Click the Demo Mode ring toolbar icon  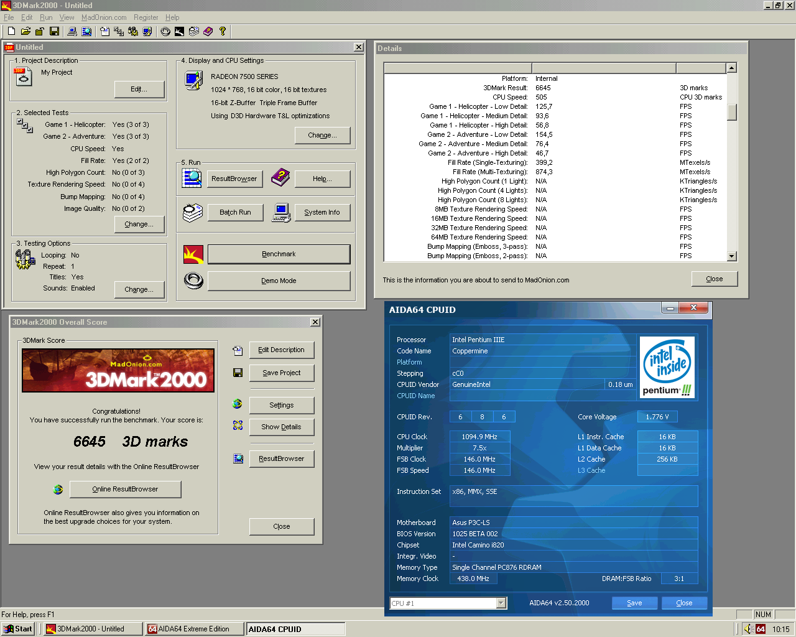(165, 31)
